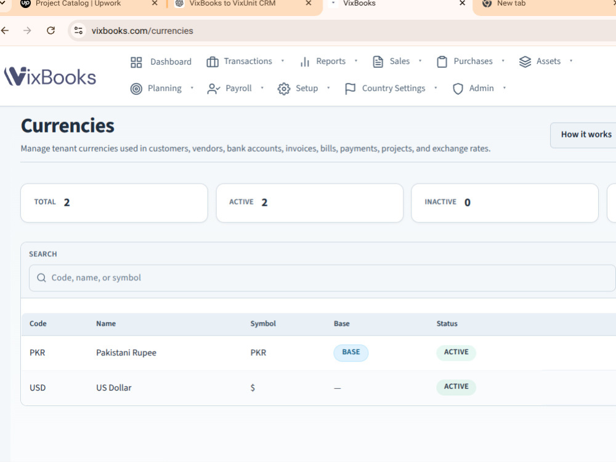
Task: Click the PKR symbol cell
Action: point(258,353)
